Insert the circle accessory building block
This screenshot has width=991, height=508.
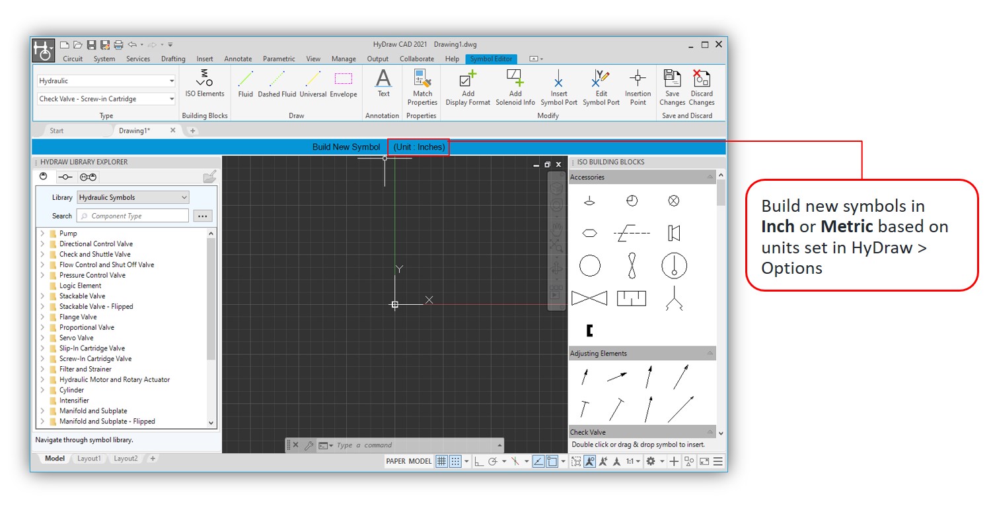point(590,266)
